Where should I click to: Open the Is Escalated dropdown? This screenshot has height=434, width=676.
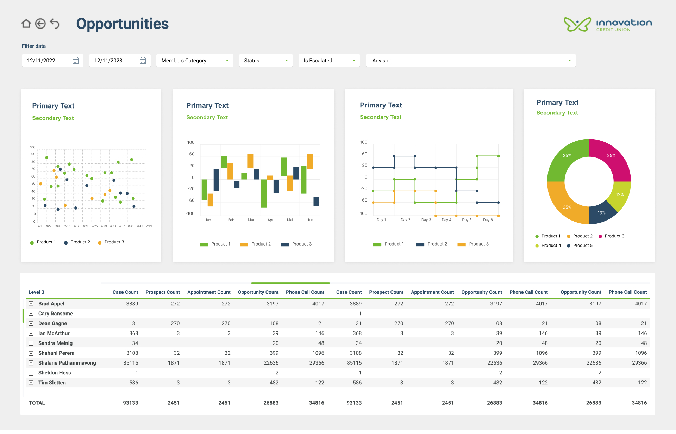tap(329, 61)
